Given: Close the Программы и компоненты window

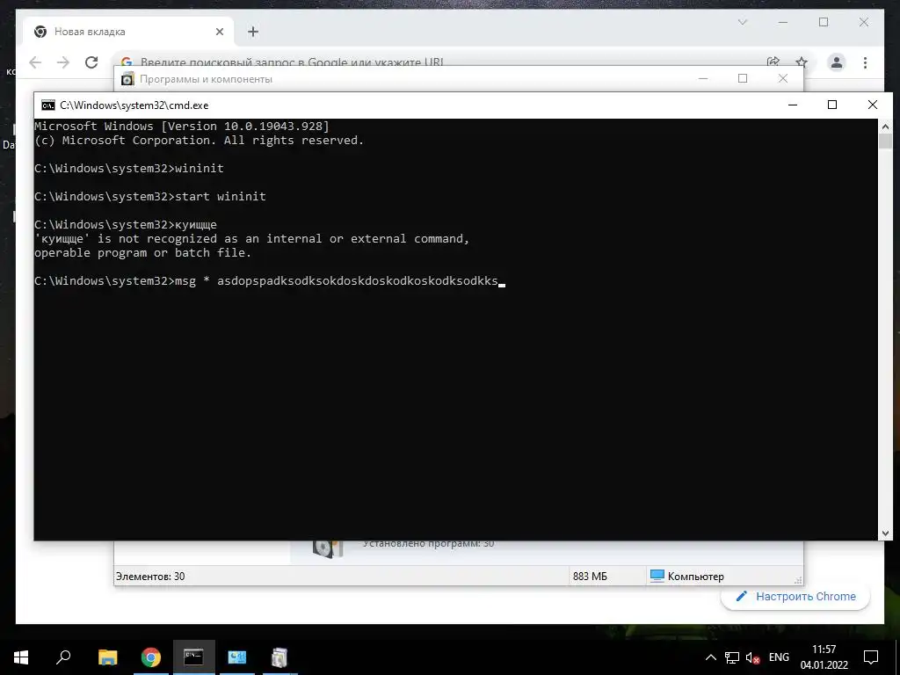Looking at the screenshot, I should (x=783, y=78).
